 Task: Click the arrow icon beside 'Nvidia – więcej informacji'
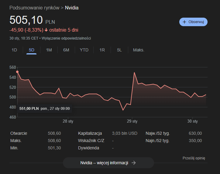133,163
